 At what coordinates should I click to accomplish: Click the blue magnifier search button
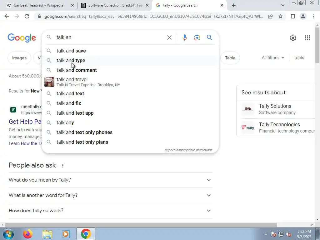209,37
